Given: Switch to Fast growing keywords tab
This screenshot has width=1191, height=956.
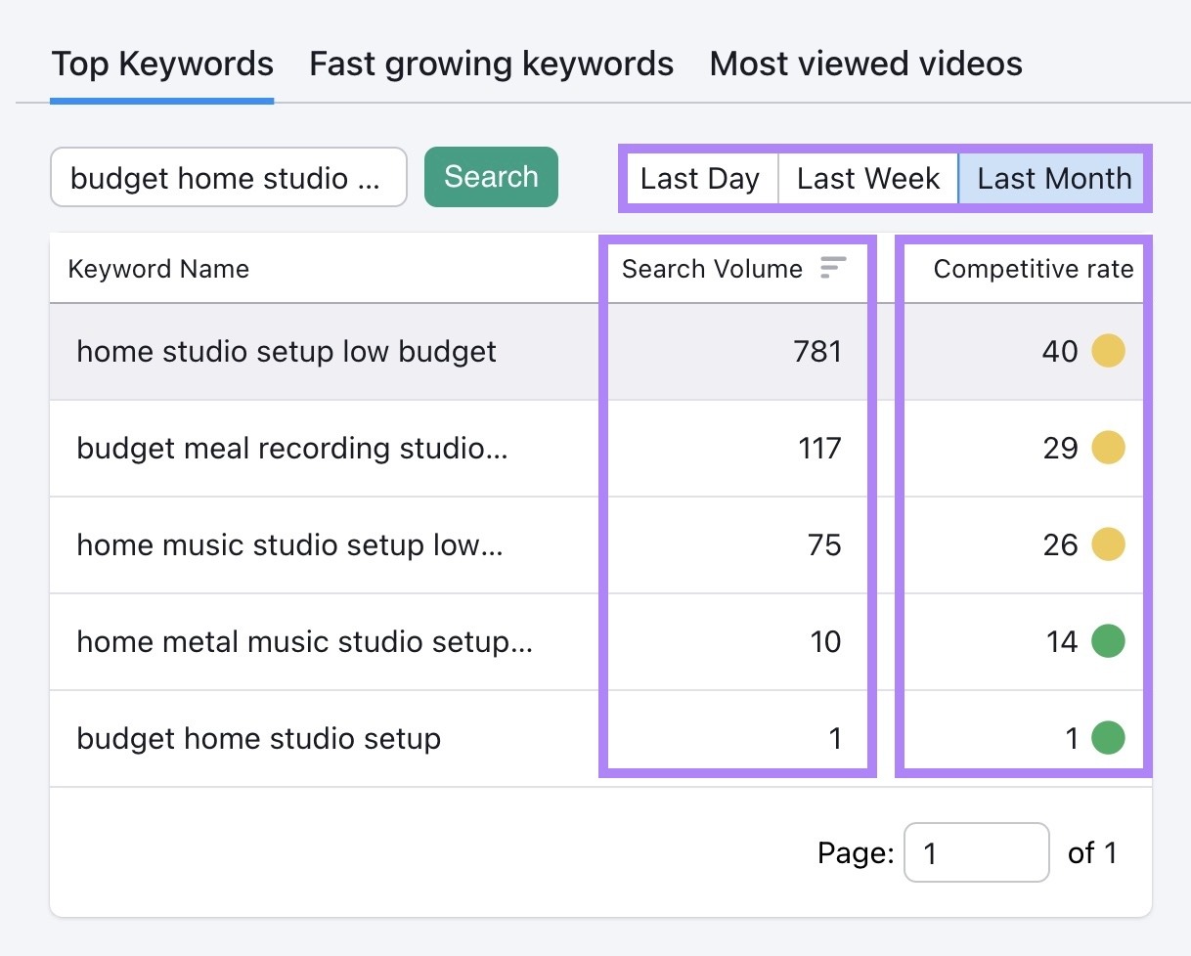Looking at the screenshot, I should [x=491, y=65].
